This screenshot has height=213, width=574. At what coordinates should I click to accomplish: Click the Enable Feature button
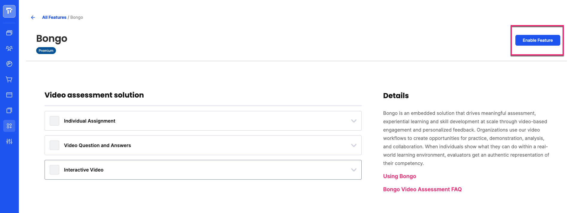pos(538,40)
